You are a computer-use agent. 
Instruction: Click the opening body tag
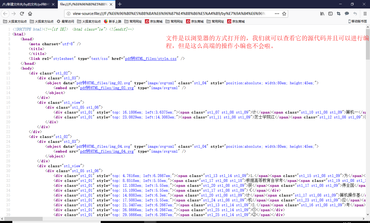(27, 68)
